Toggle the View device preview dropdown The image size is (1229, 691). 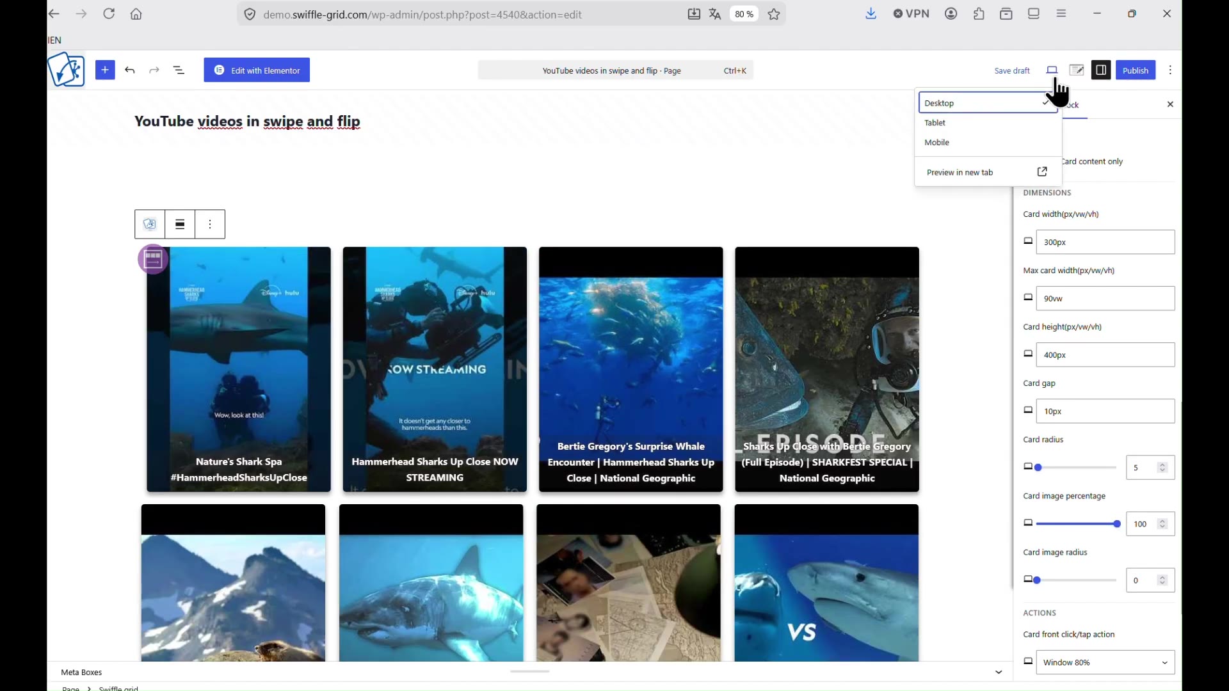pyautogui.click(x=1052, y=70)
